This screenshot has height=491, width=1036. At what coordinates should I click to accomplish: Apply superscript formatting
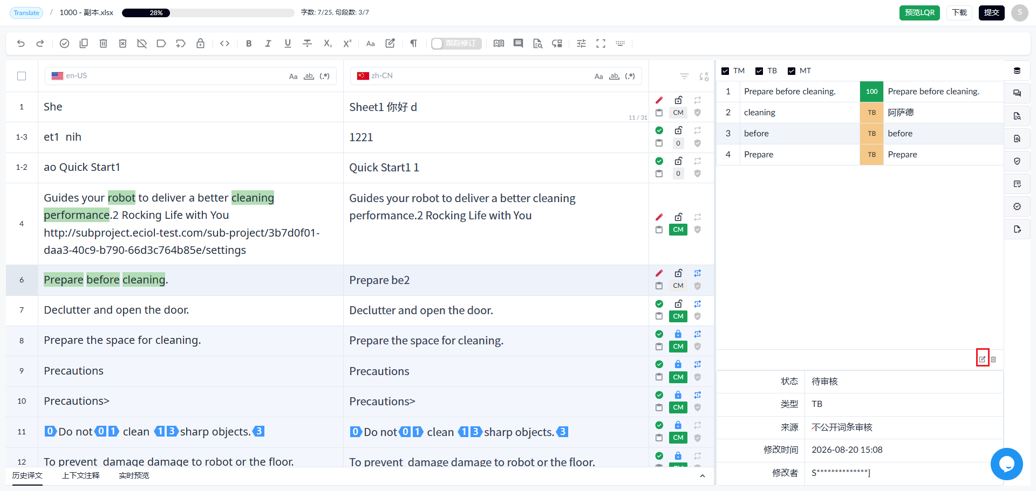coord(347,44)
